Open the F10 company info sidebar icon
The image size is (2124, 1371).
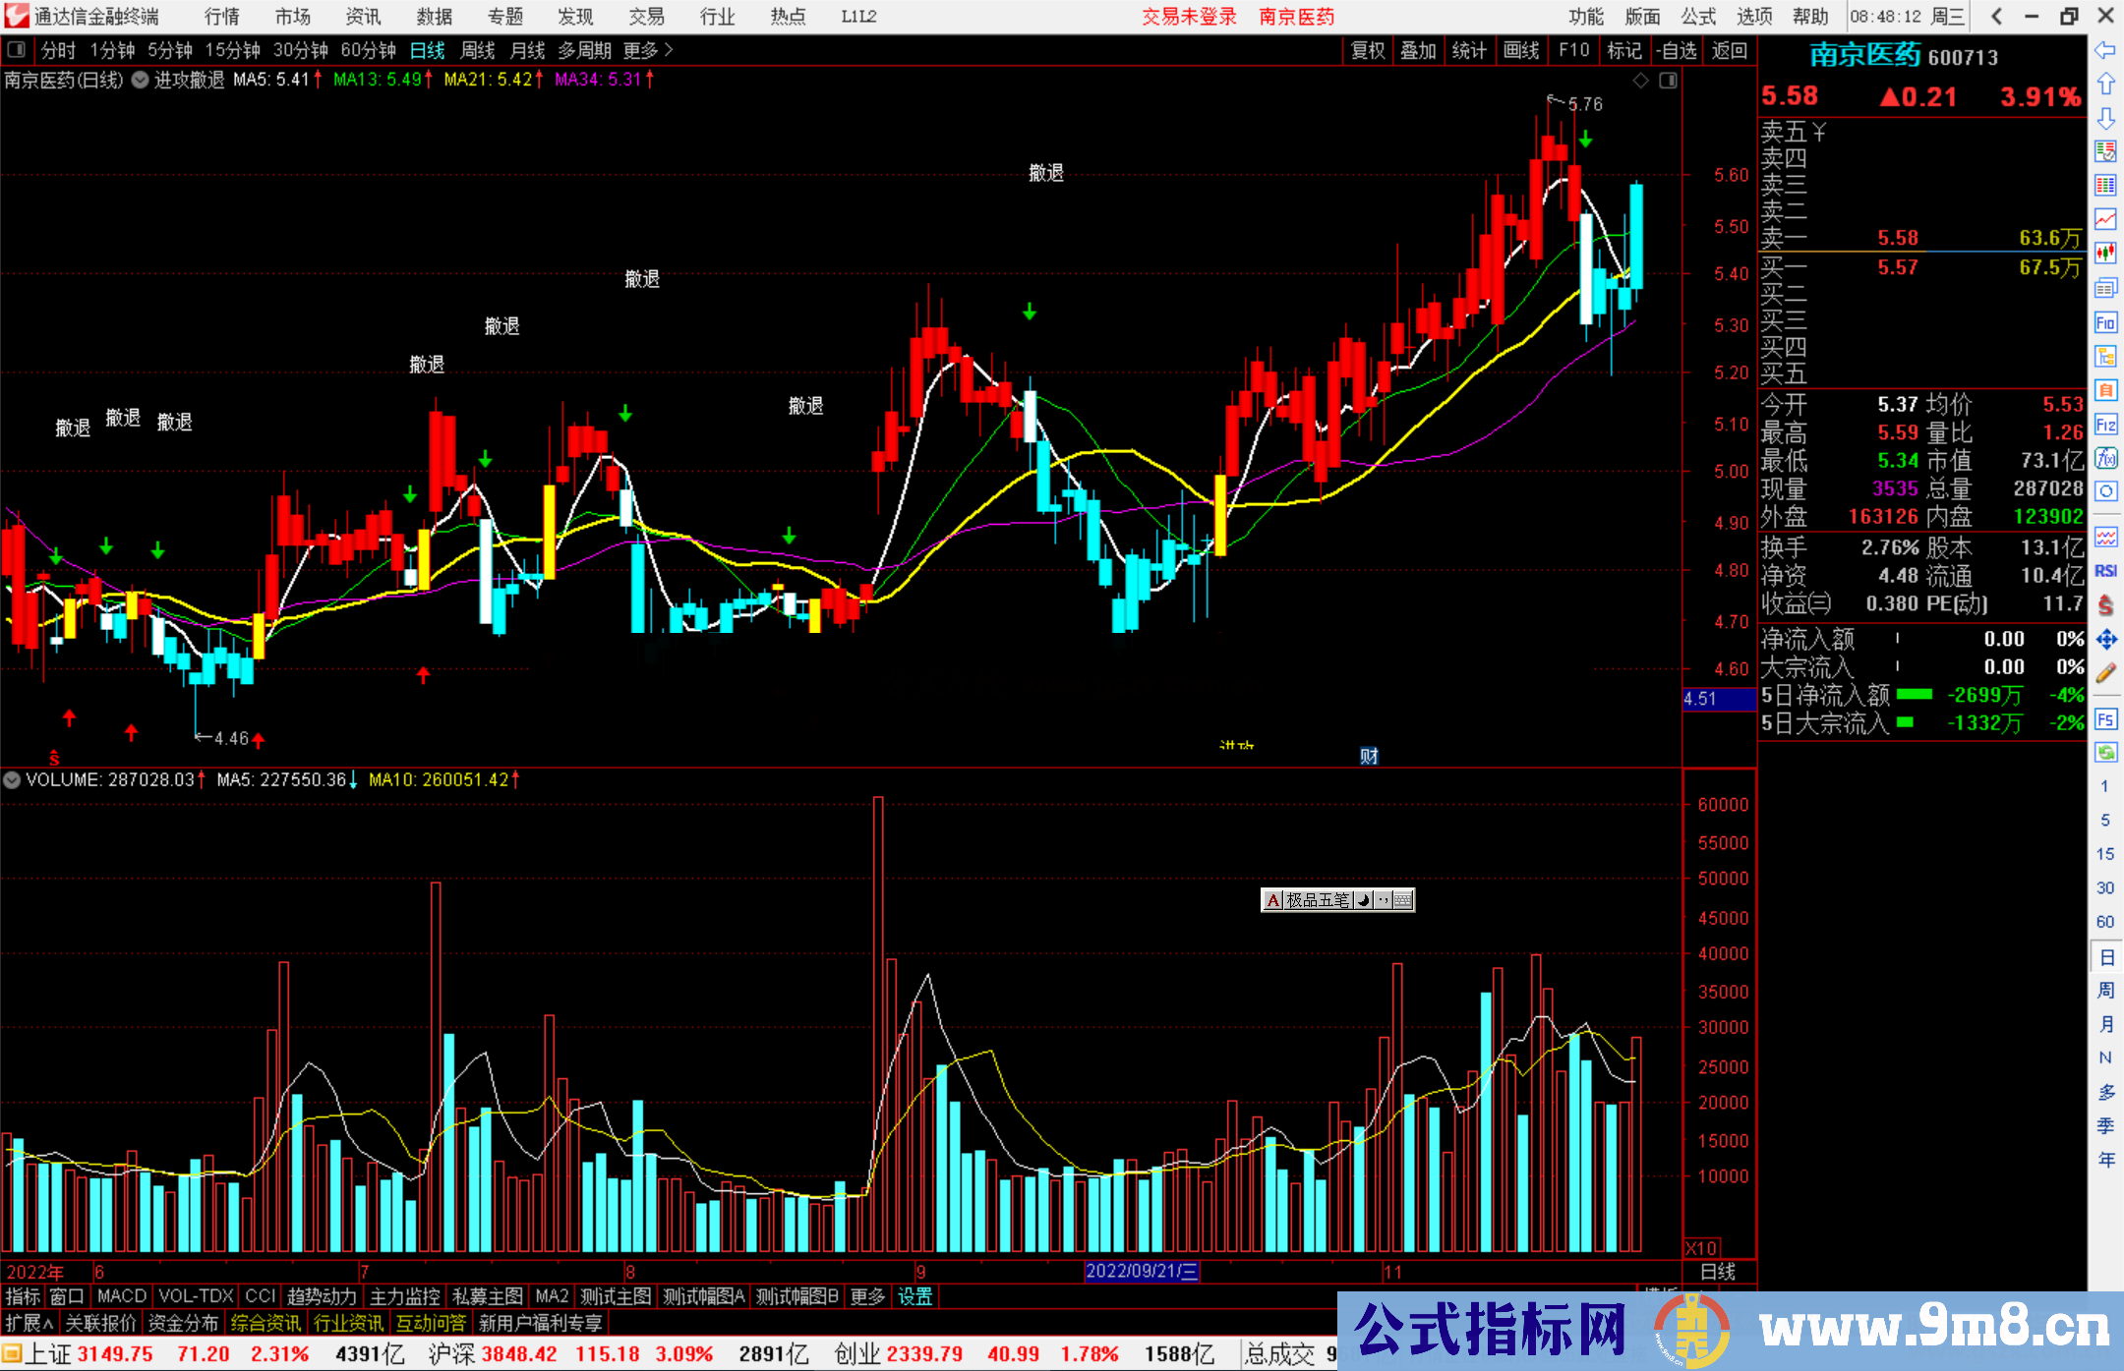point(2105,322)
